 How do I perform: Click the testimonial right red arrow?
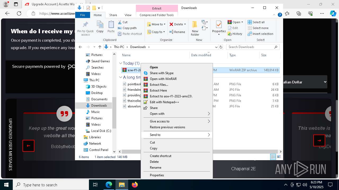coord(319,140)
